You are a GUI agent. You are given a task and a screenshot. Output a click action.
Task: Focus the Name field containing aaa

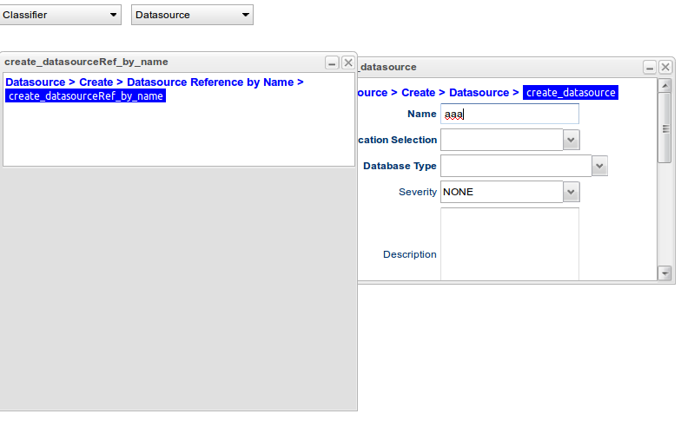click(x=509, y=114)
